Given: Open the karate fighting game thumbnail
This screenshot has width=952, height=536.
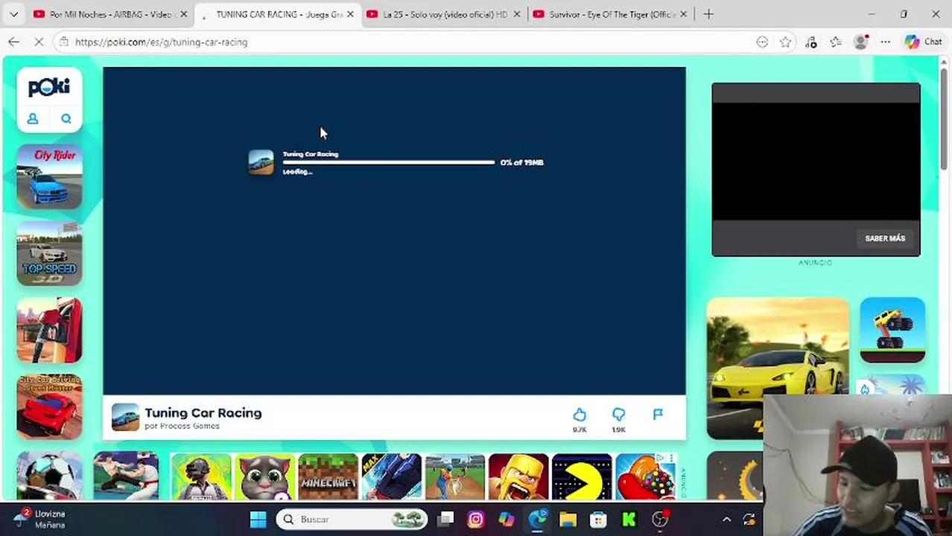Looking at the screenshot, I should tap(126, 475).
